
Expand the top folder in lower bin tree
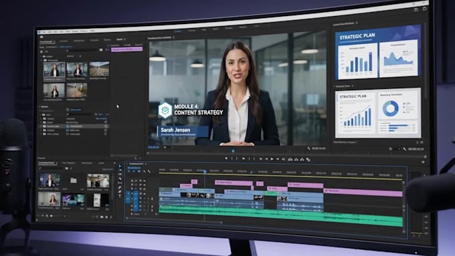point(41,115)
